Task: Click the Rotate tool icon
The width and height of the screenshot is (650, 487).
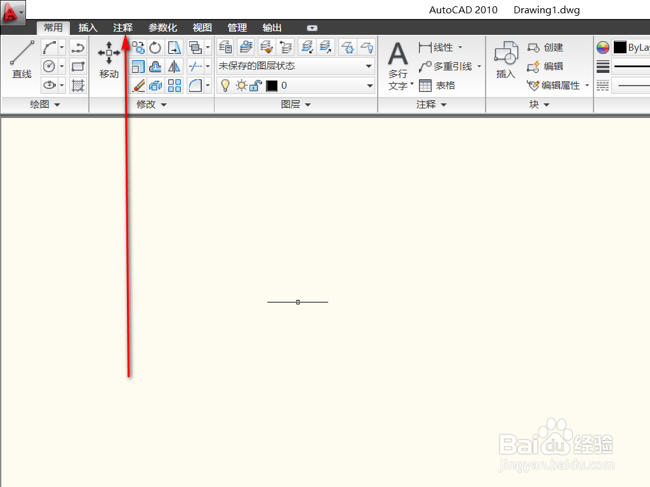Action: (x=156, y=48)
